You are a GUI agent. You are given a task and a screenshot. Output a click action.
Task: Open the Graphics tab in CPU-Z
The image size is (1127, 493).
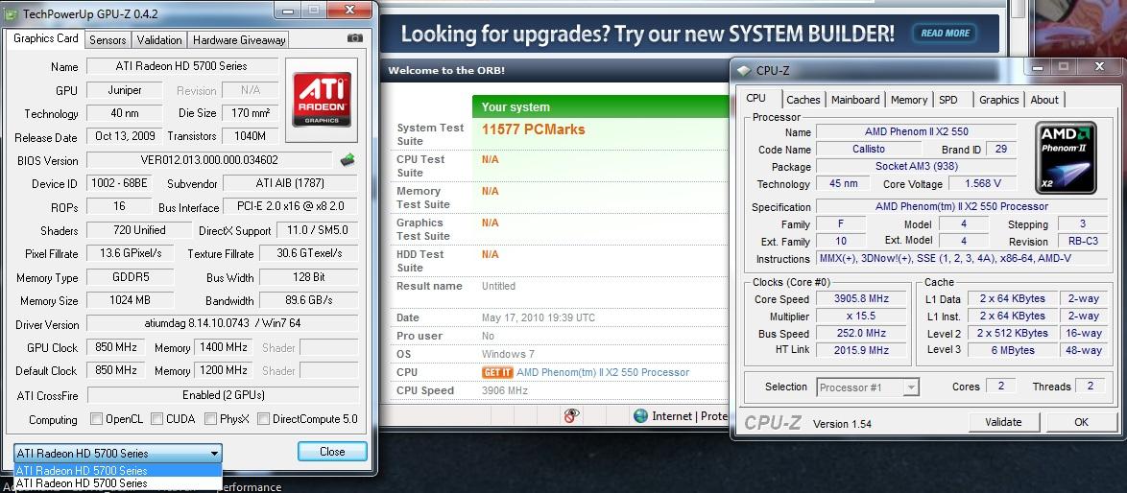coord(999,100)
